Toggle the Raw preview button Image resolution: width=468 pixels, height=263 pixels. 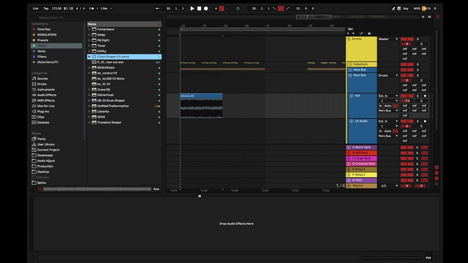(156, 189)
